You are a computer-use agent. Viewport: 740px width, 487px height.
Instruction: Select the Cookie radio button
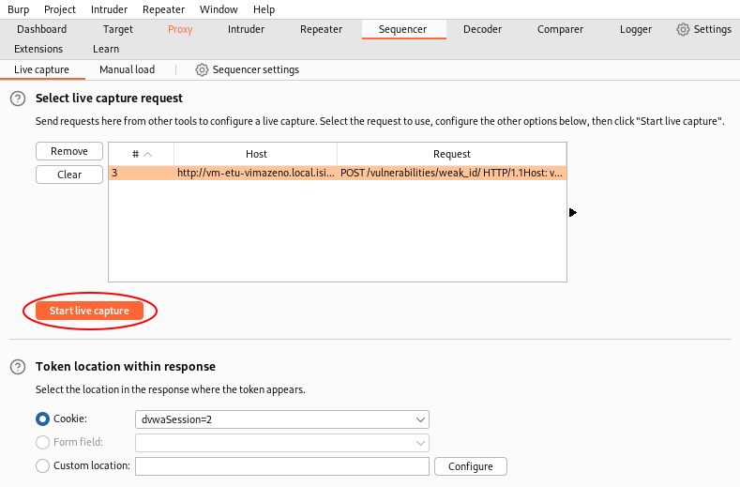(x=42, y=419)
